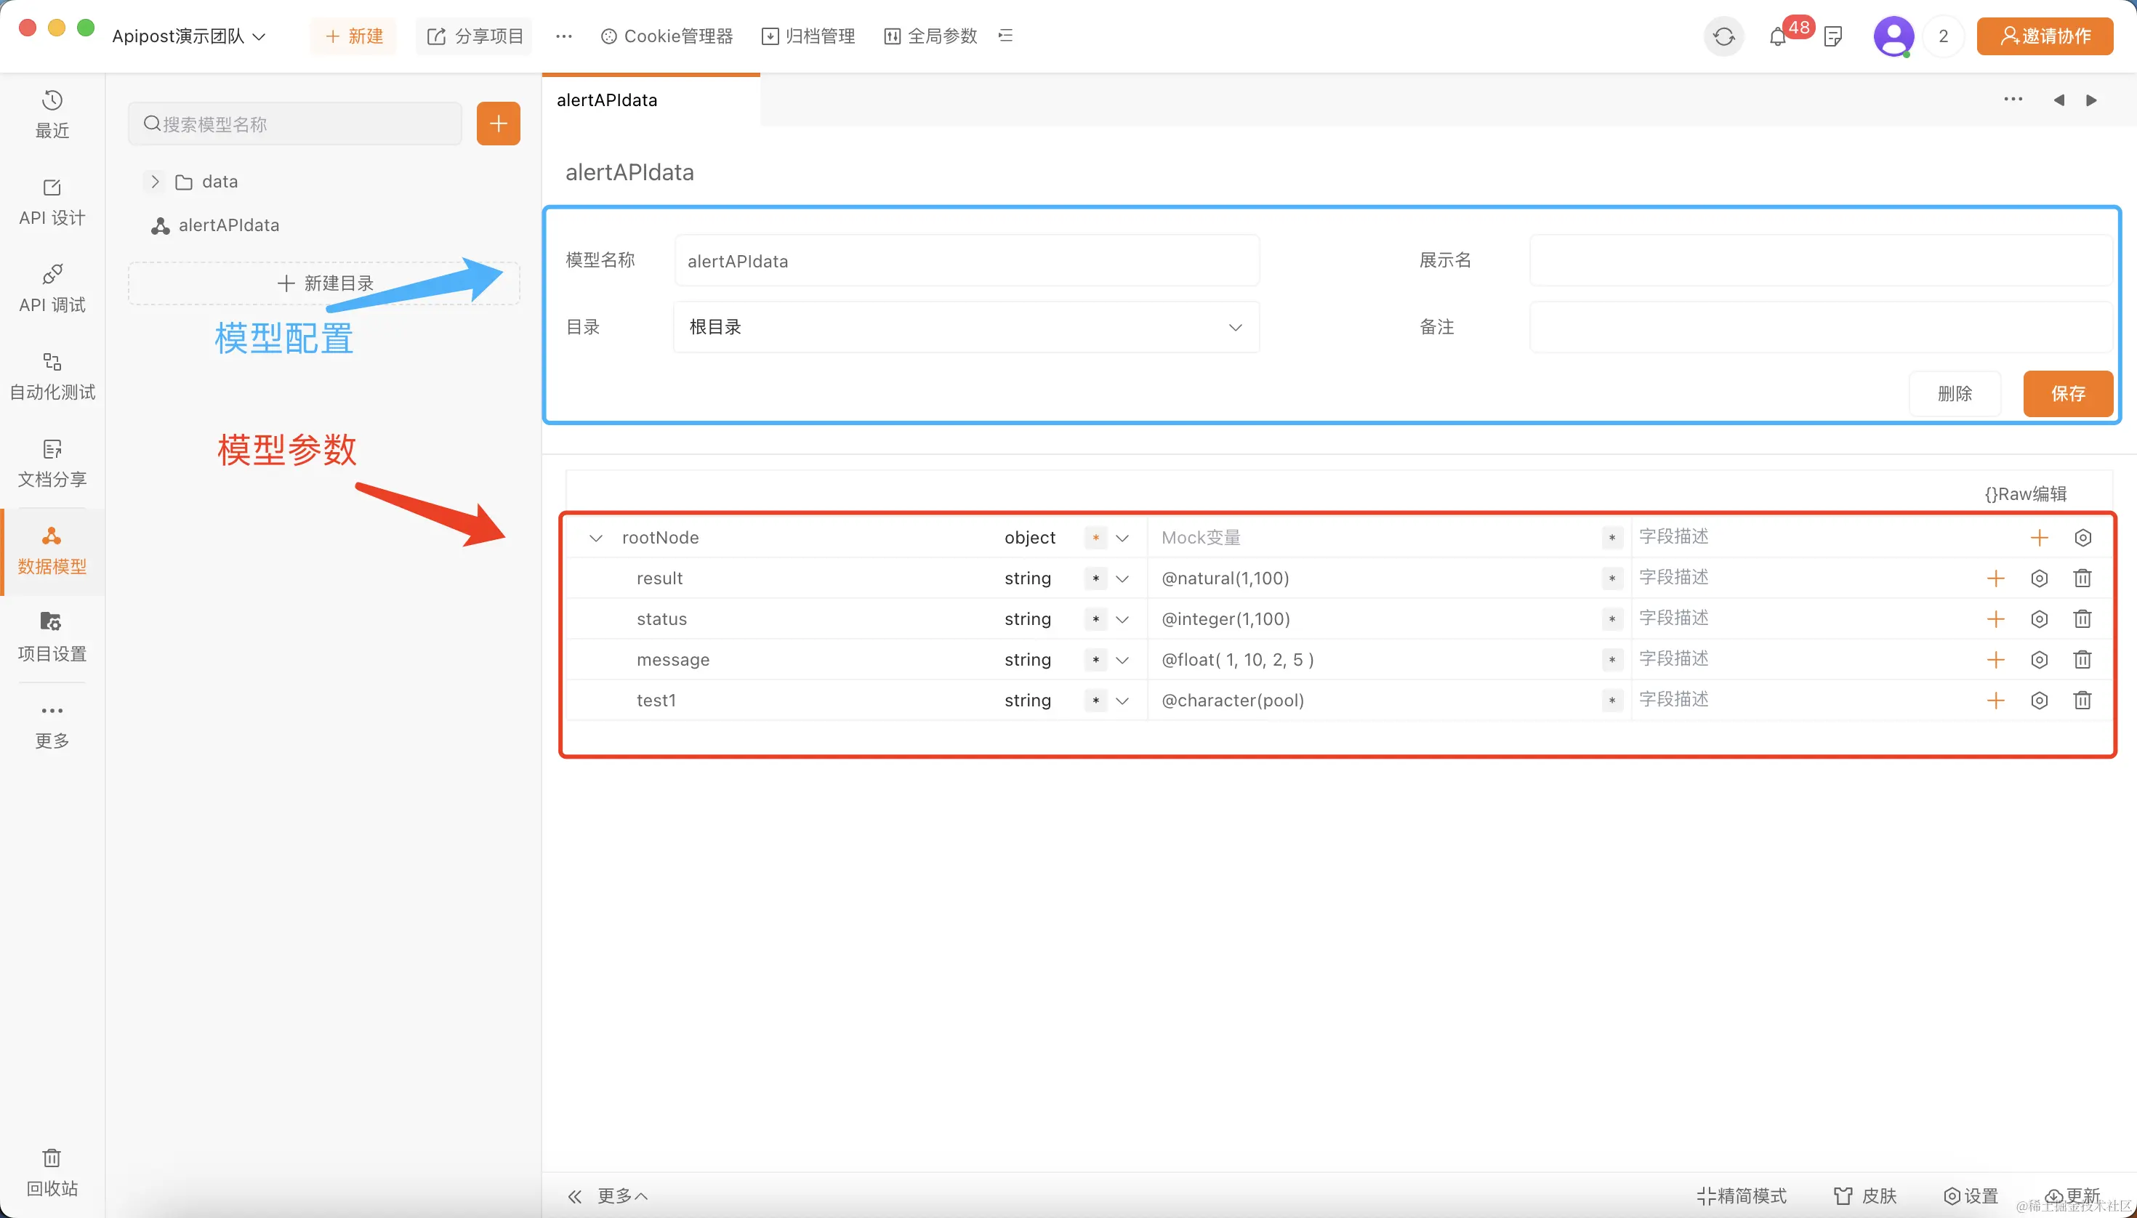Screen dimensions: 2137x1218
Task: Expand the data folder
Action: coord(155,182)
